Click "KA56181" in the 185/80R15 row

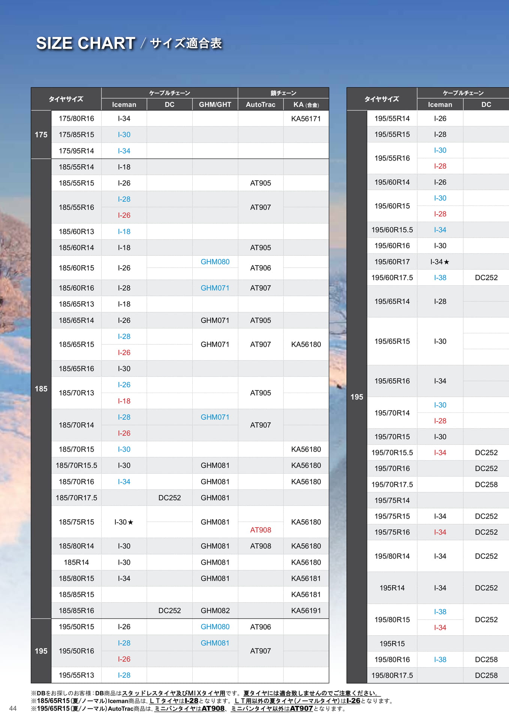(306, 578)
